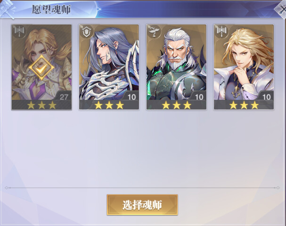This screenshot has height=226, width=286.
Task: Click the support class icon on the white-bearded hero card
Action: [154, 32]
